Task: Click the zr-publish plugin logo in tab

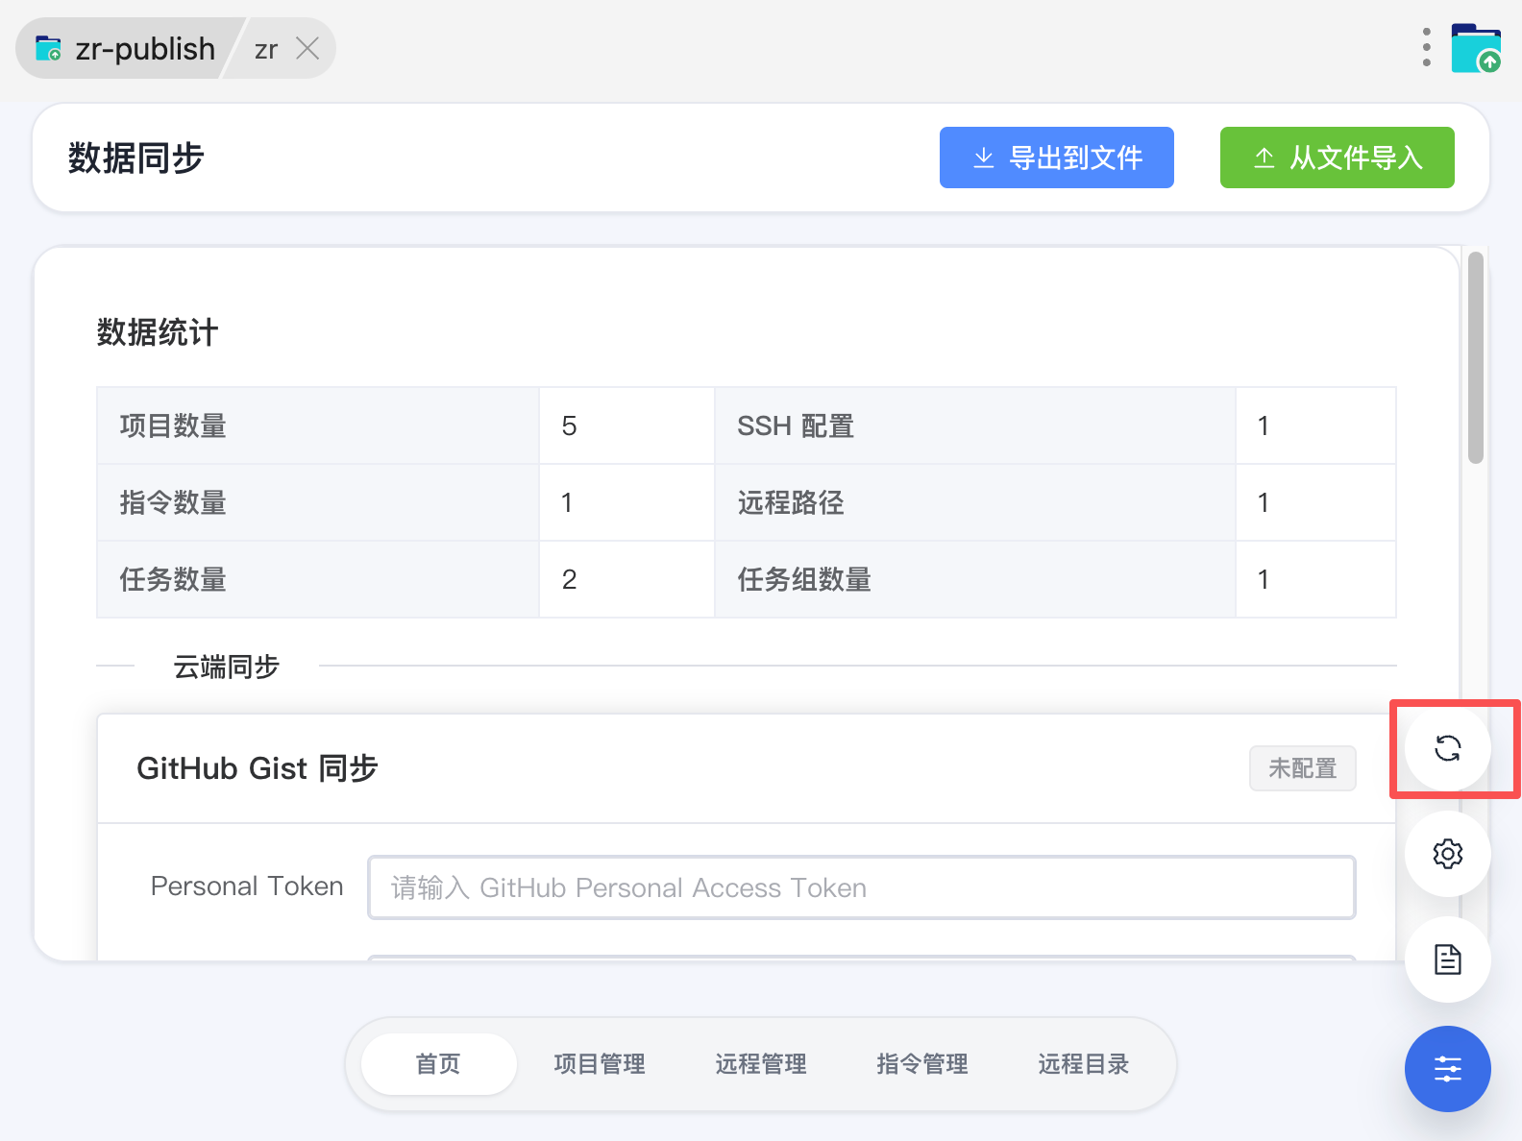Action: click(x=48, y=48)
